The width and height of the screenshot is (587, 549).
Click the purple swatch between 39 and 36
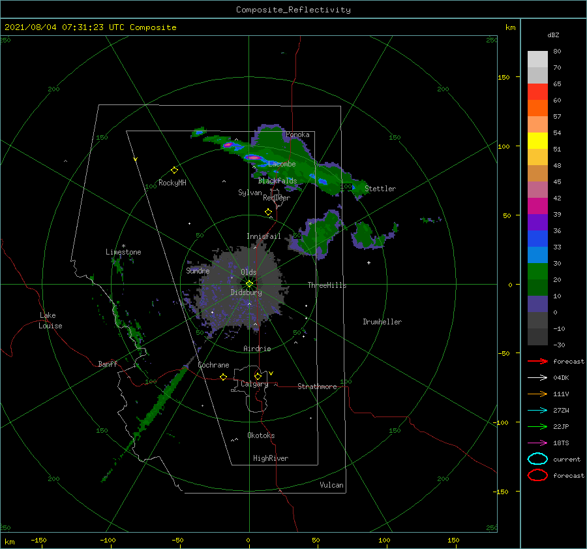point(537,222)
